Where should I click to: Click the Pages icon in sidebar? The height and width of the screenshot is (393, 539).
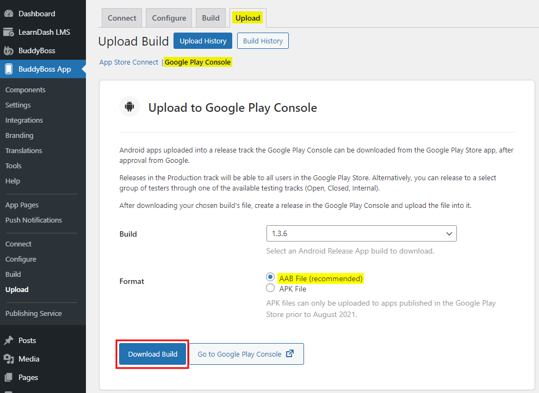[9, 377]
